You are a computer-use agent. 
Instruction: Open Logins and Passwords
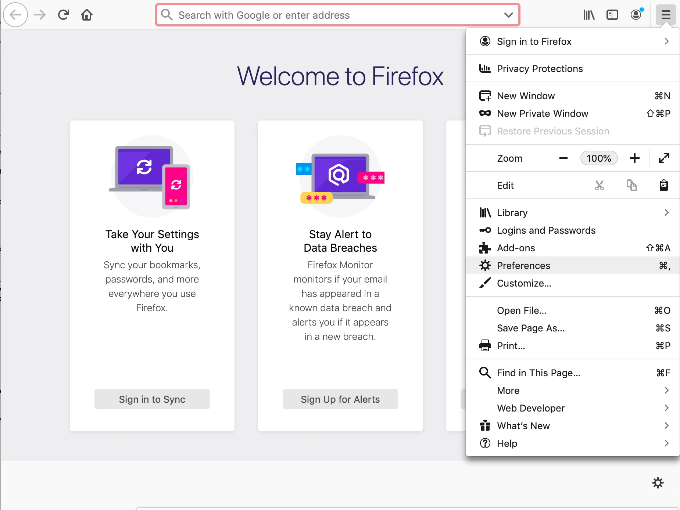click(573, 230)
